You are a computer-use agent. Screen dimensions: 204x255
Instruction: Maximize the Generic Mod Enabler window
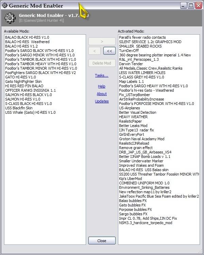pos(191,5)
